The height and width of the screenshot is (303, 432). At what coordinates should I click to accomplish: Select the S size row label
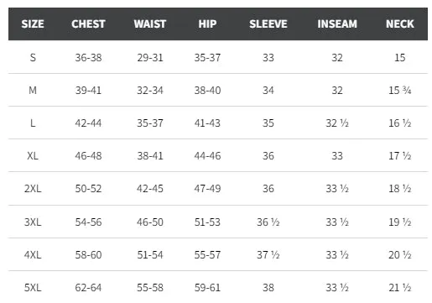[33, 58]
